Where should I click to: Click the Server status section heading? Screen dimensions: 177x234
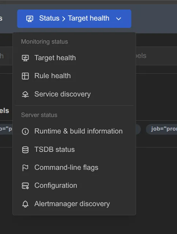pyautogui.click(x=39, y=115)
